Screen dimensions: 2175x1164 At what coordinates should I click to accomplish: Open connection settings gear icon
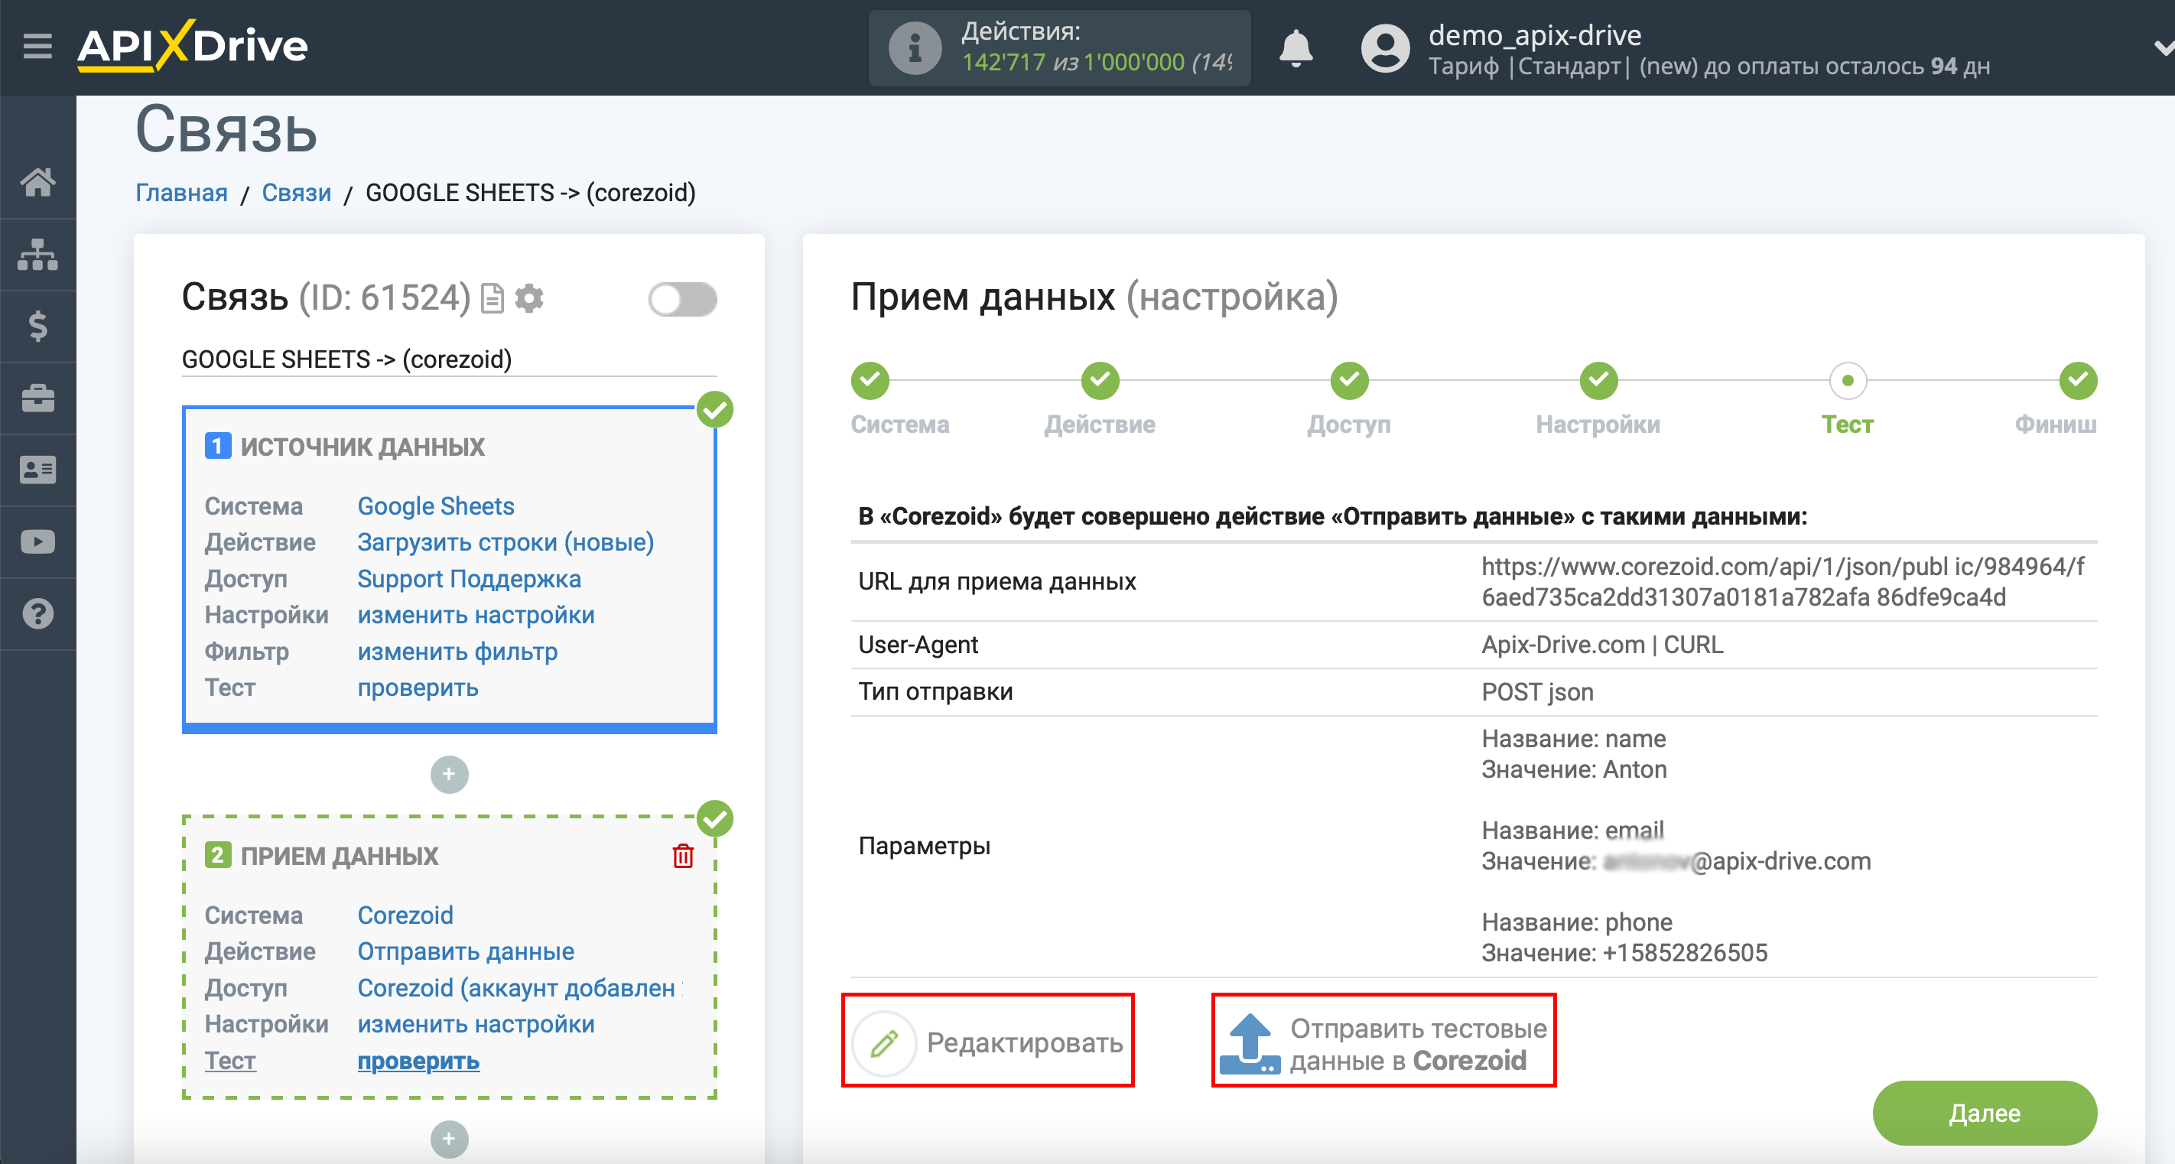(529, 298)
